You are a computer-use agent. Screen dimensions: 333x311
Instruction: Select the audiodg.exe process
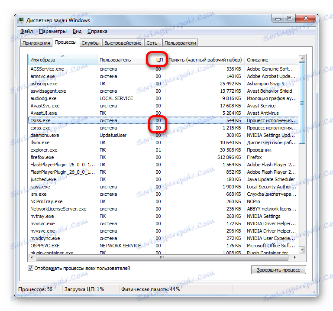tap(163, 98)
